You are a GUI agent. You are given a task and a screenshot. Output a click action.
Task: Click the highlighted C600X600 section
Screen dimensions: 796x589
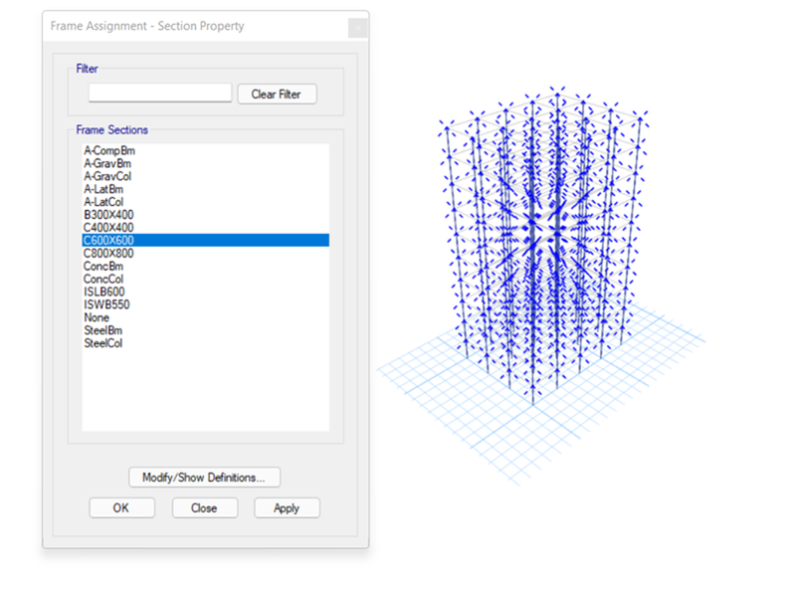coord(206,240)
